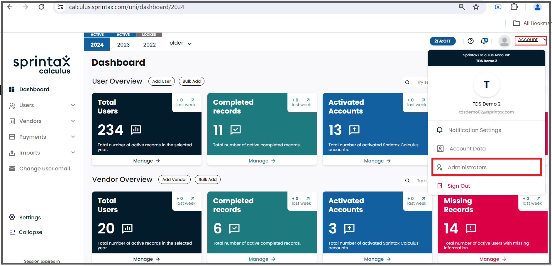Image resolution: width=552 pixels, height=266 pixels.
Task: Click trend arrow on user Completed records card
Action: pyautogui.click(x=308, y=100)
